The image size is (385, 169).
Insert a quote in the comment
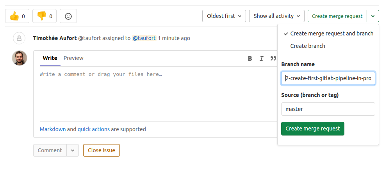(273, 58)
